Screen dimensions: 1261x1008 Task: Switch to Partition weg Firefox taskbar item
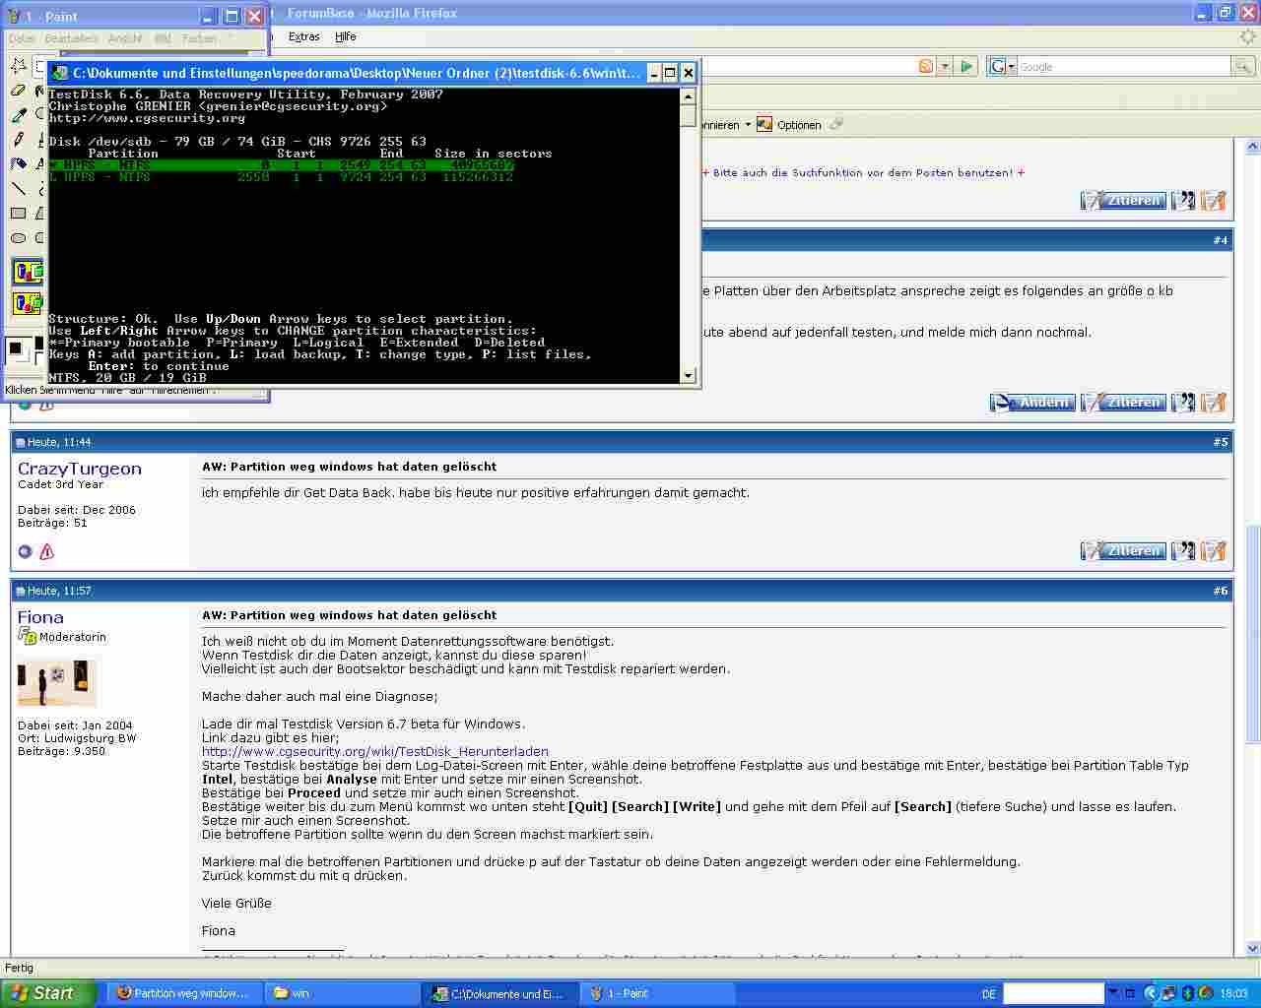click(x=184, y=993)
